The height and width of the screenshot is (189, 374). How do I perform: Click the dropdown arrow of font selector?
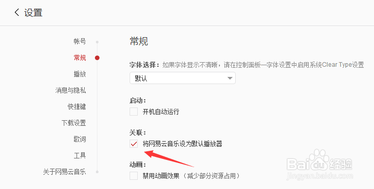[x=230, y=78]
